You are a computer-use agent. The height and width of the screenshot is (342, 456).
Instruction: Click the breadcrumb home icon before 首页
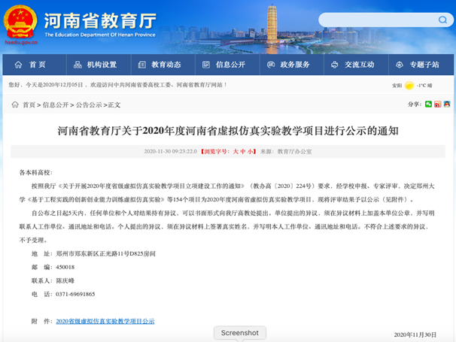tap(14, 105)
